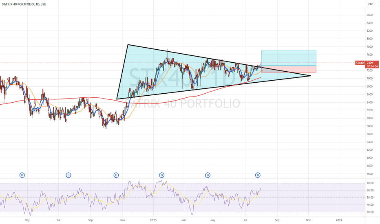Viewport: 380px width, 224px height.
Task: Click the 07:14:54 bar countdown timer
Action: tap(372, 66)
